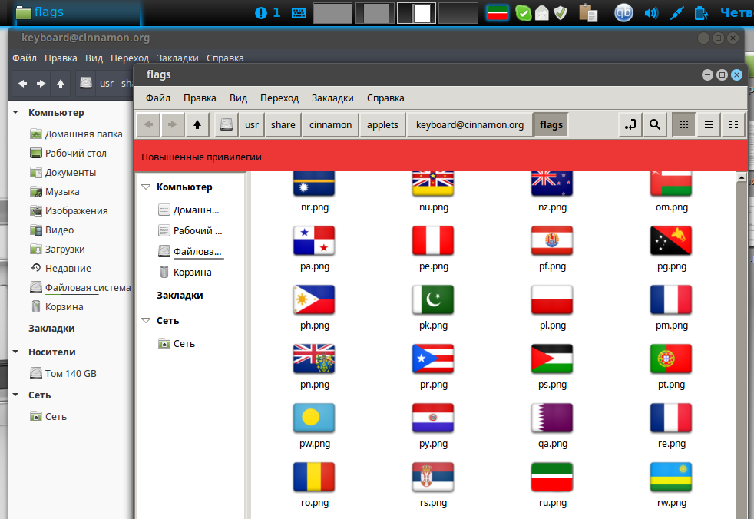Click the volume speaker icon in panel

click(x=651, y=12)
